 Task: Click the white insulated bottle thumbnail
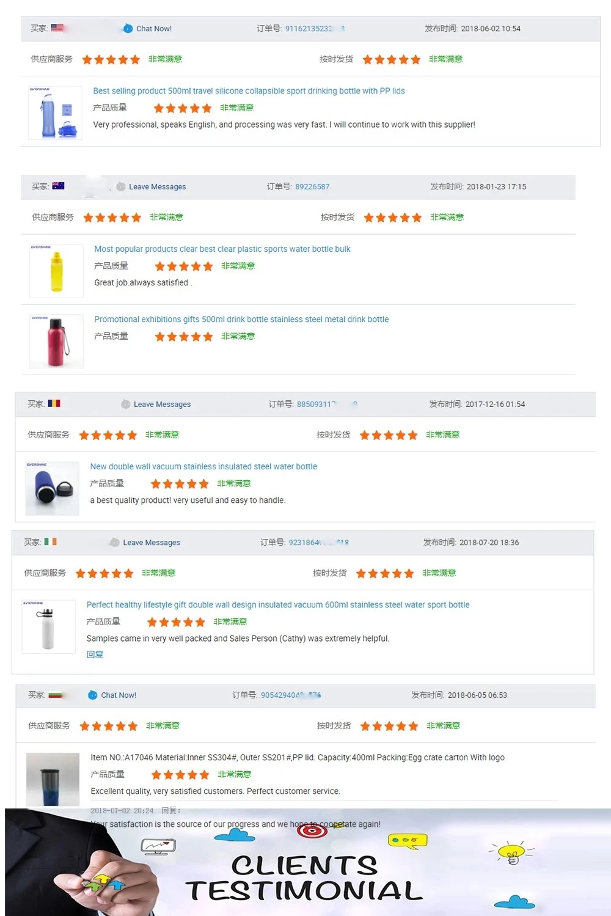[x=48, y=628]
